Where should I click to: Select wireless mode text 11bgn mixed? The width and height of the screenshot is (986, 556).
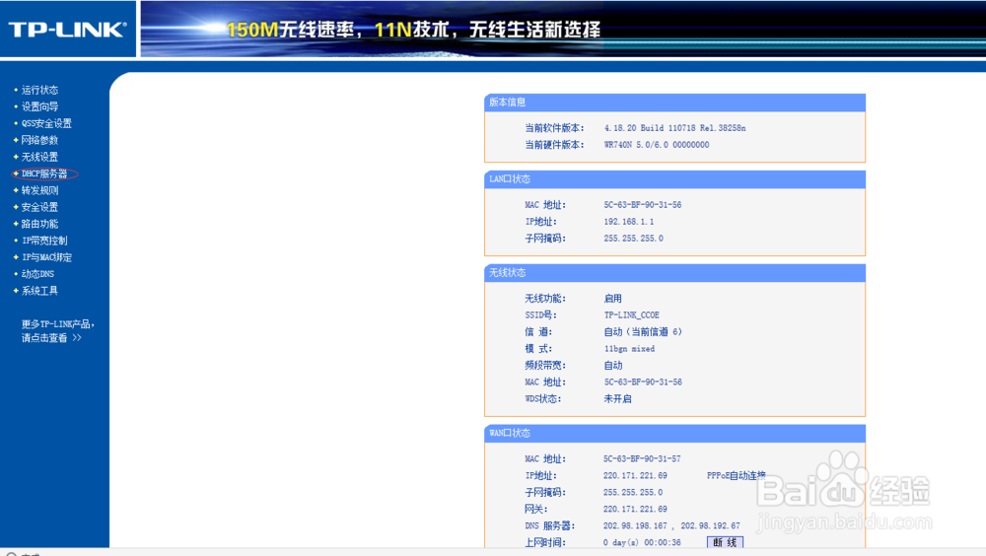click(x=629, y=348)
